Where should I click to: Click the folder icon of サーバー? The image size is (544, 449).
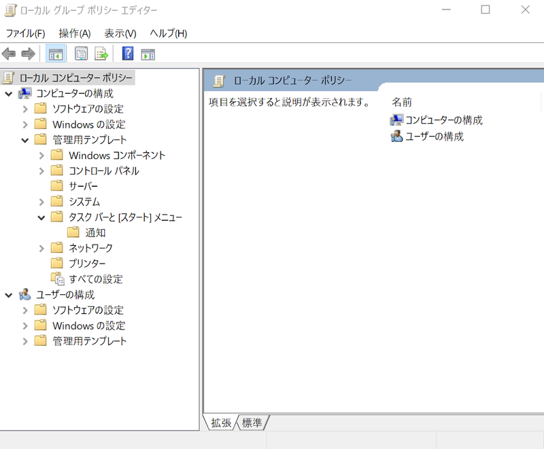57,185
